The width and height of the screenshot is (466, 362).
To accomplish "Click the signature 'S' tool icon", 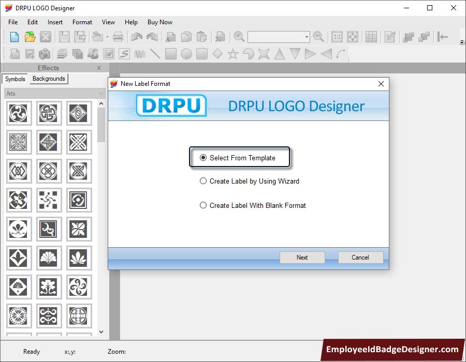I will (124, 54).
